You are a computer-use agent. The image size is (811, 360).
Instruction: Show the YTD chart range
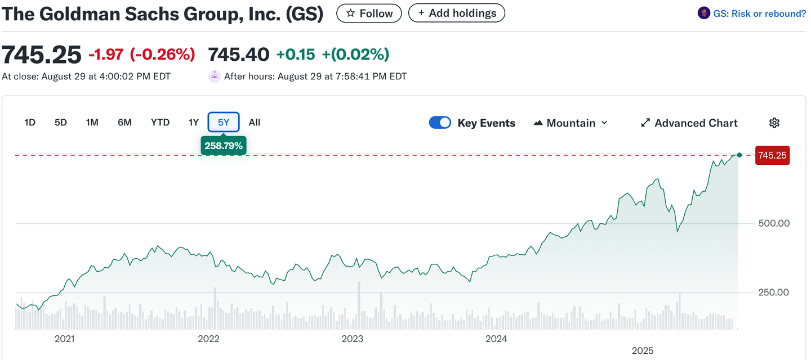click(x=161, y=123)
